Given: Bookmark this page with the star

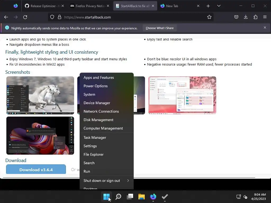Looking at the screenshot, I should [x=209, y=17].
